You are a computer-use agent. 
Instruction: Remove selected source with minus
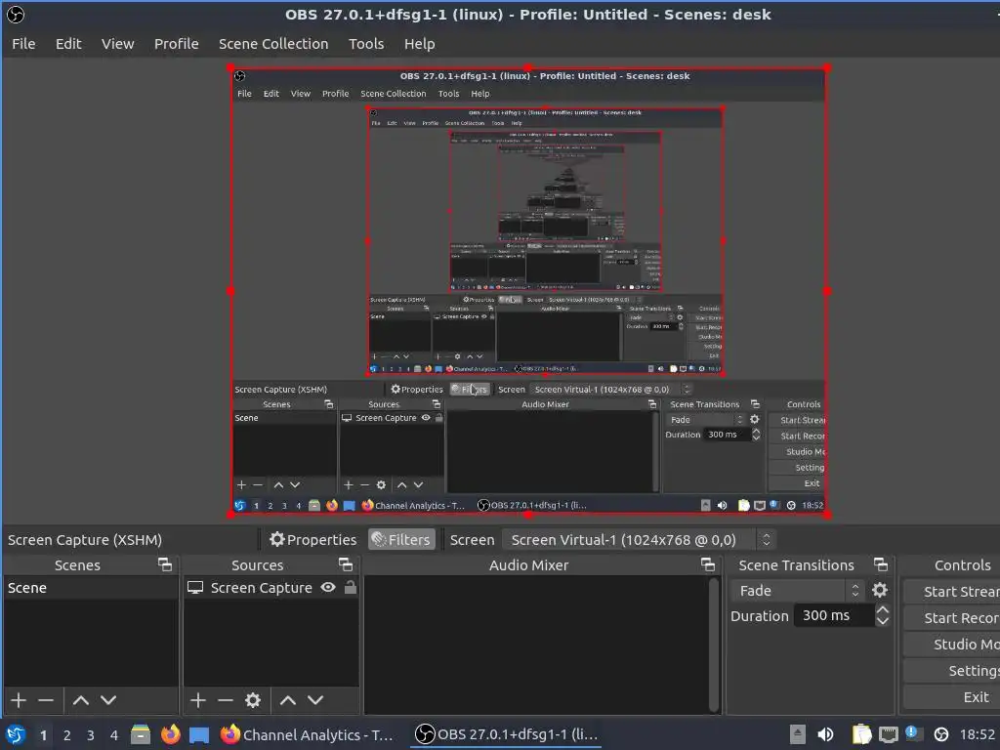(x=226, y=700)
